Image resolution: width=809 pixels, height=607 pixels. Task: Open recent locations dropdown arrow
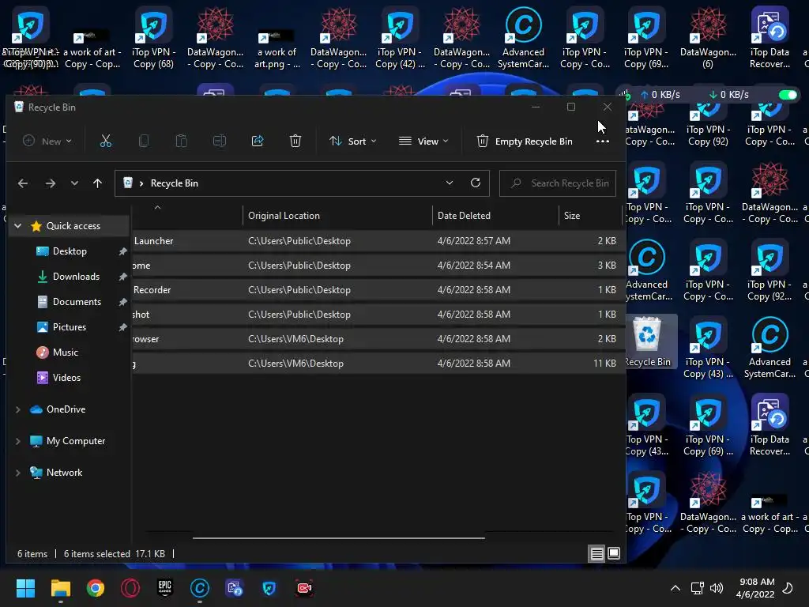pos(75,183)
